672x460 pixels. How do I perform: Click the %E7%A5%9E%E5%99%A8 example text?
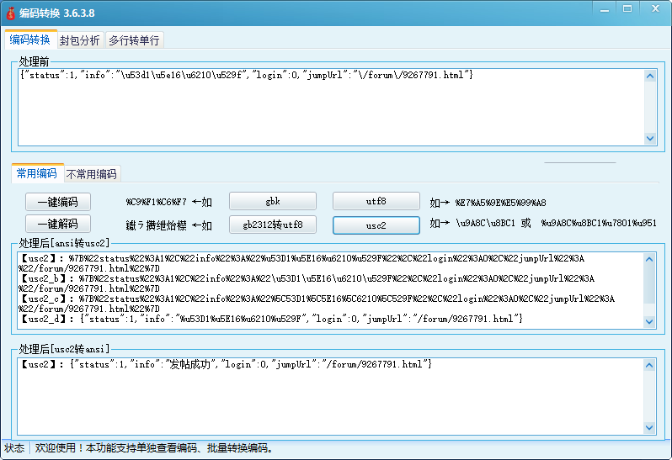pos(500,203)
